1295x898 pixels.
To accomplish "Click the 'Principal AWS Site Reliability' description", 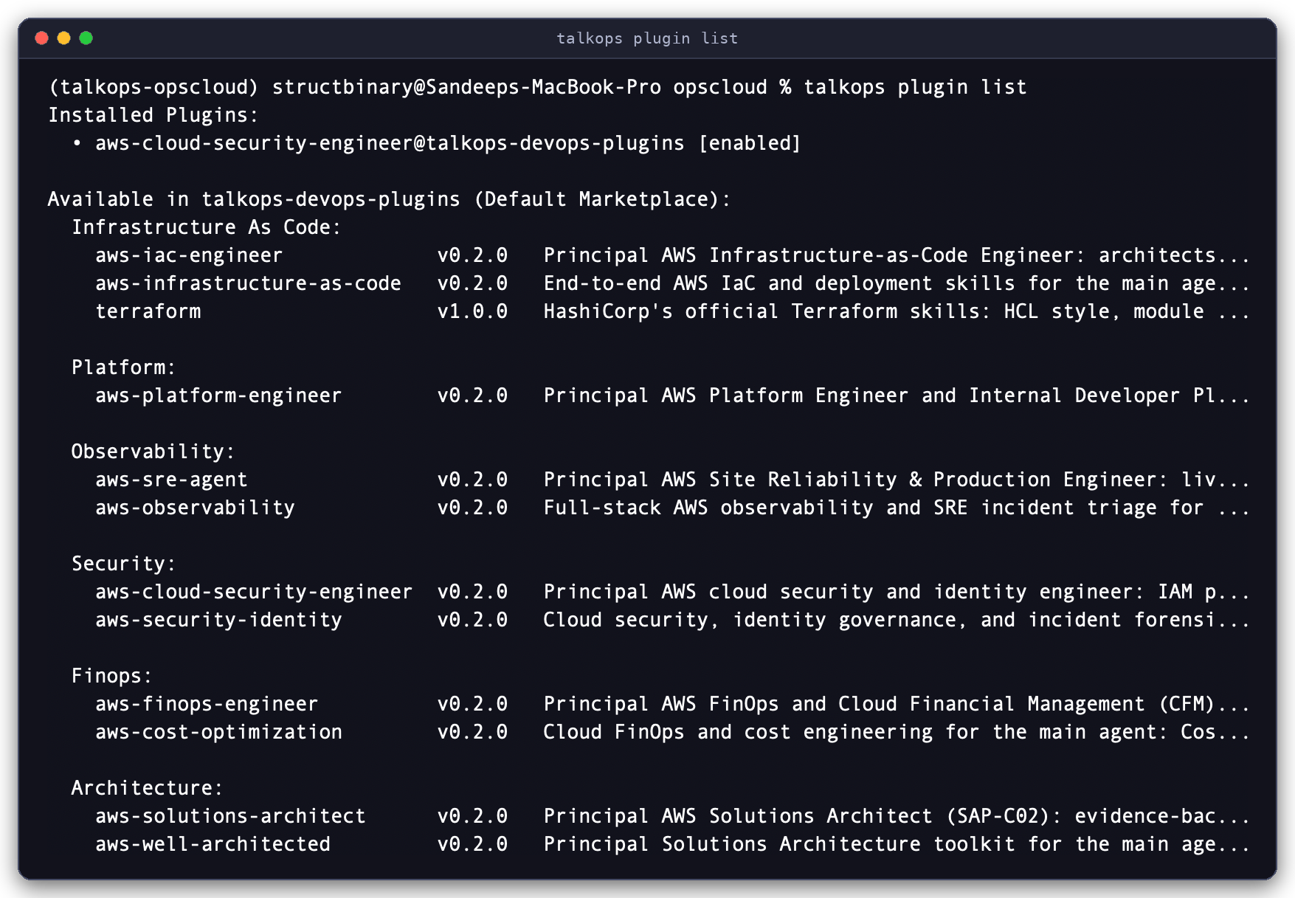I will 897,480.
